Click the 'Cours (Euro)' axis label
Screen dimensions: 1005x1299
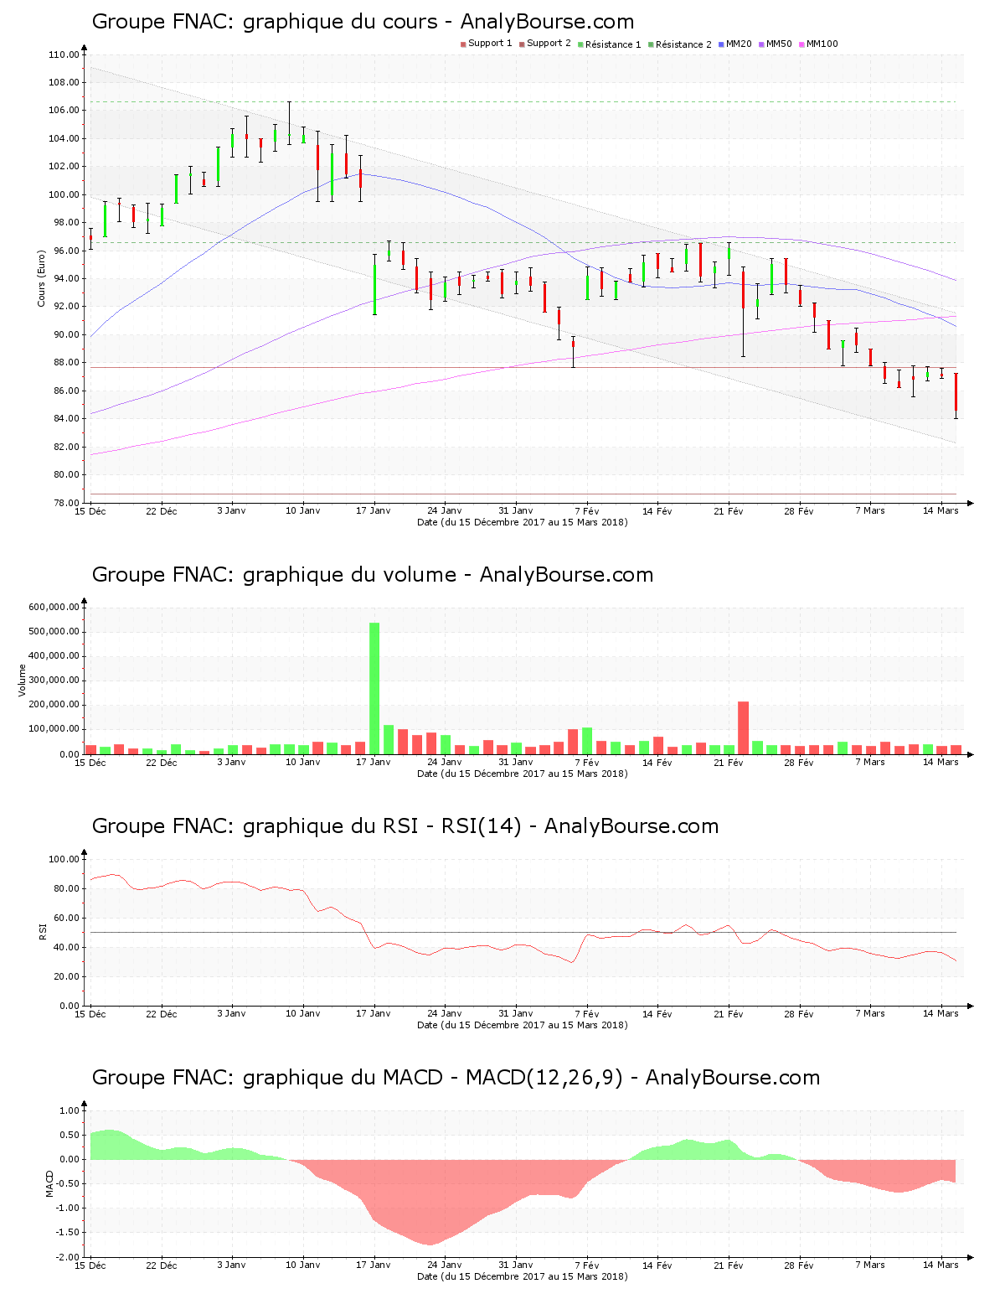click(41, 278)
